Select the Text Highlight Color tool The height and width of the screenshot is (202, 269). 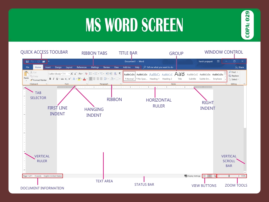pos(79,79)
